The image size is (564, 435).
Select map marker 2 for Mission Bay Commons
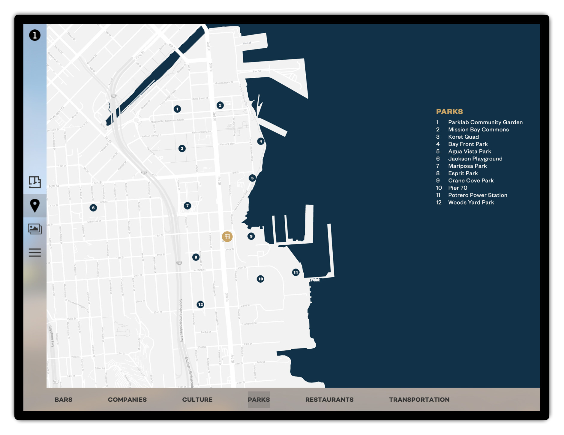tap(220, 105)
